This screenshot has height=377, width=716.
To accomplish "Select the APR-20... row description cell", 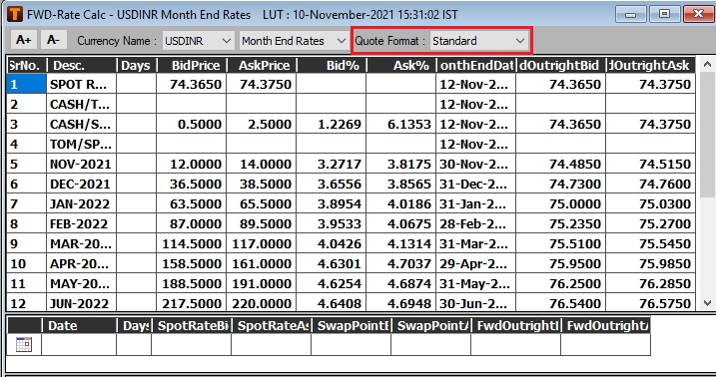I will click(x=81, y=263).
